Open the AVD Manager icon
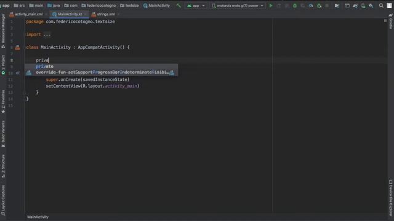 click(363, 6)
